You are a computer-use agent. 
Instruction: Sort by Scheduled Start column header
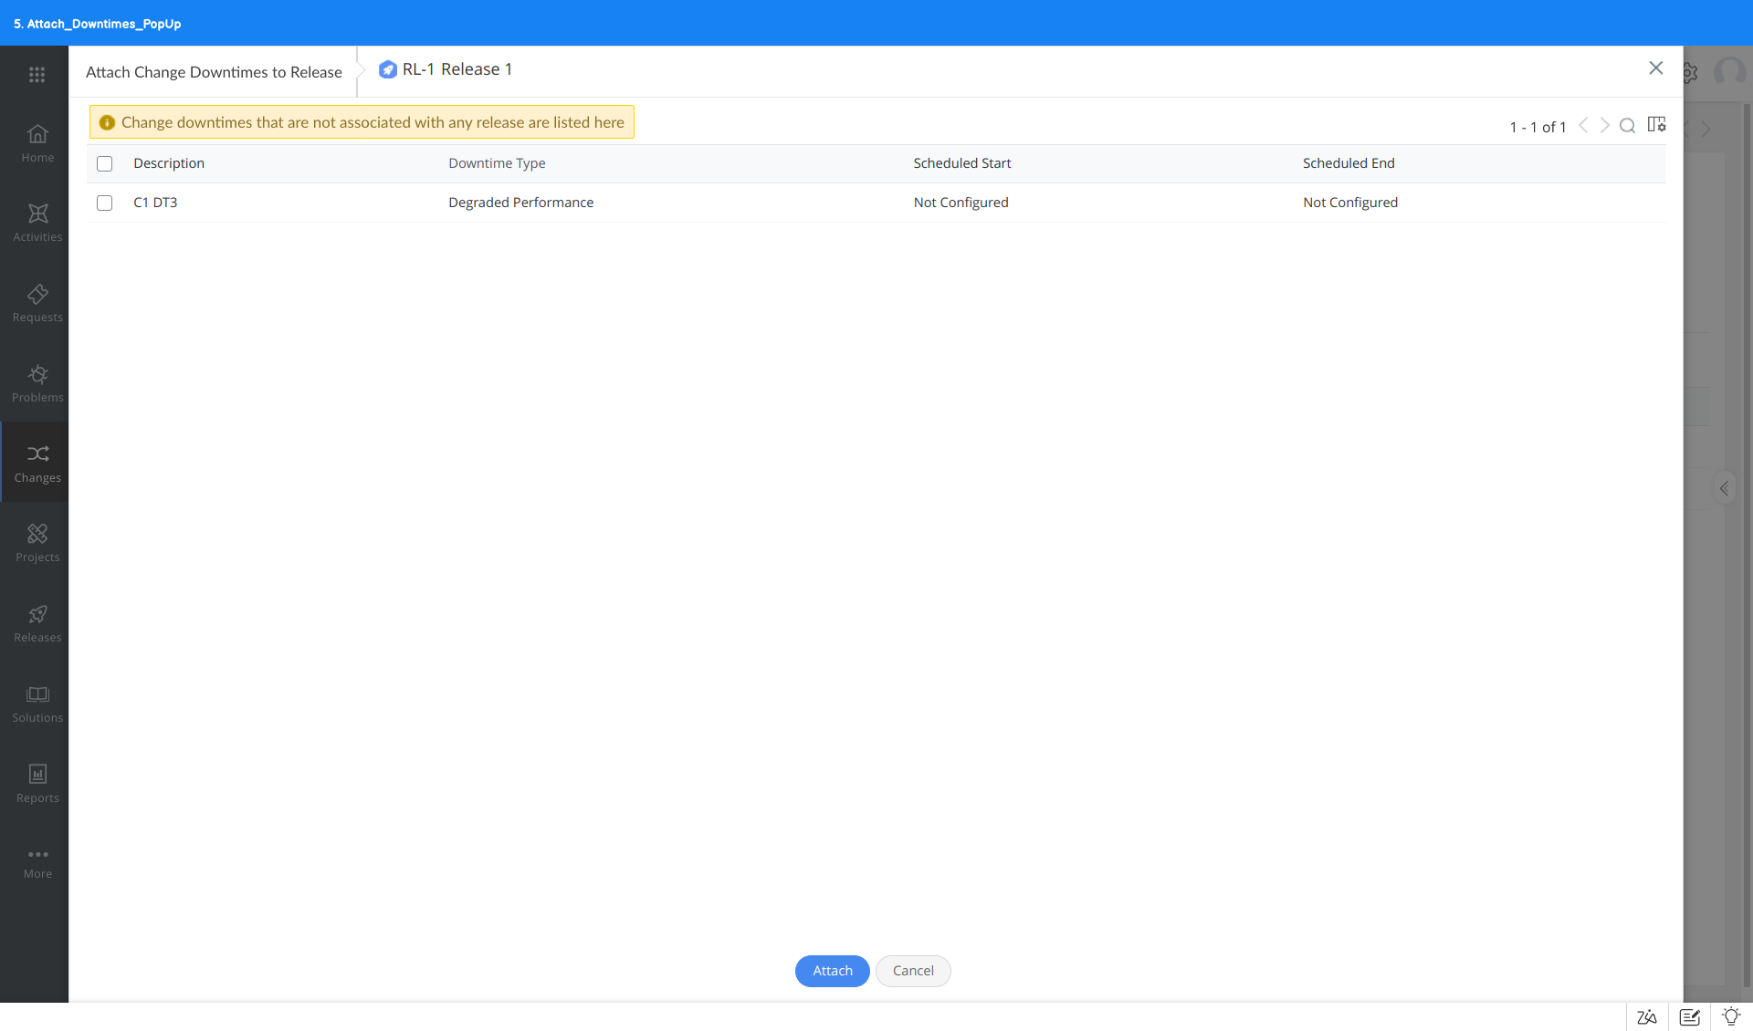pos(962,163)
